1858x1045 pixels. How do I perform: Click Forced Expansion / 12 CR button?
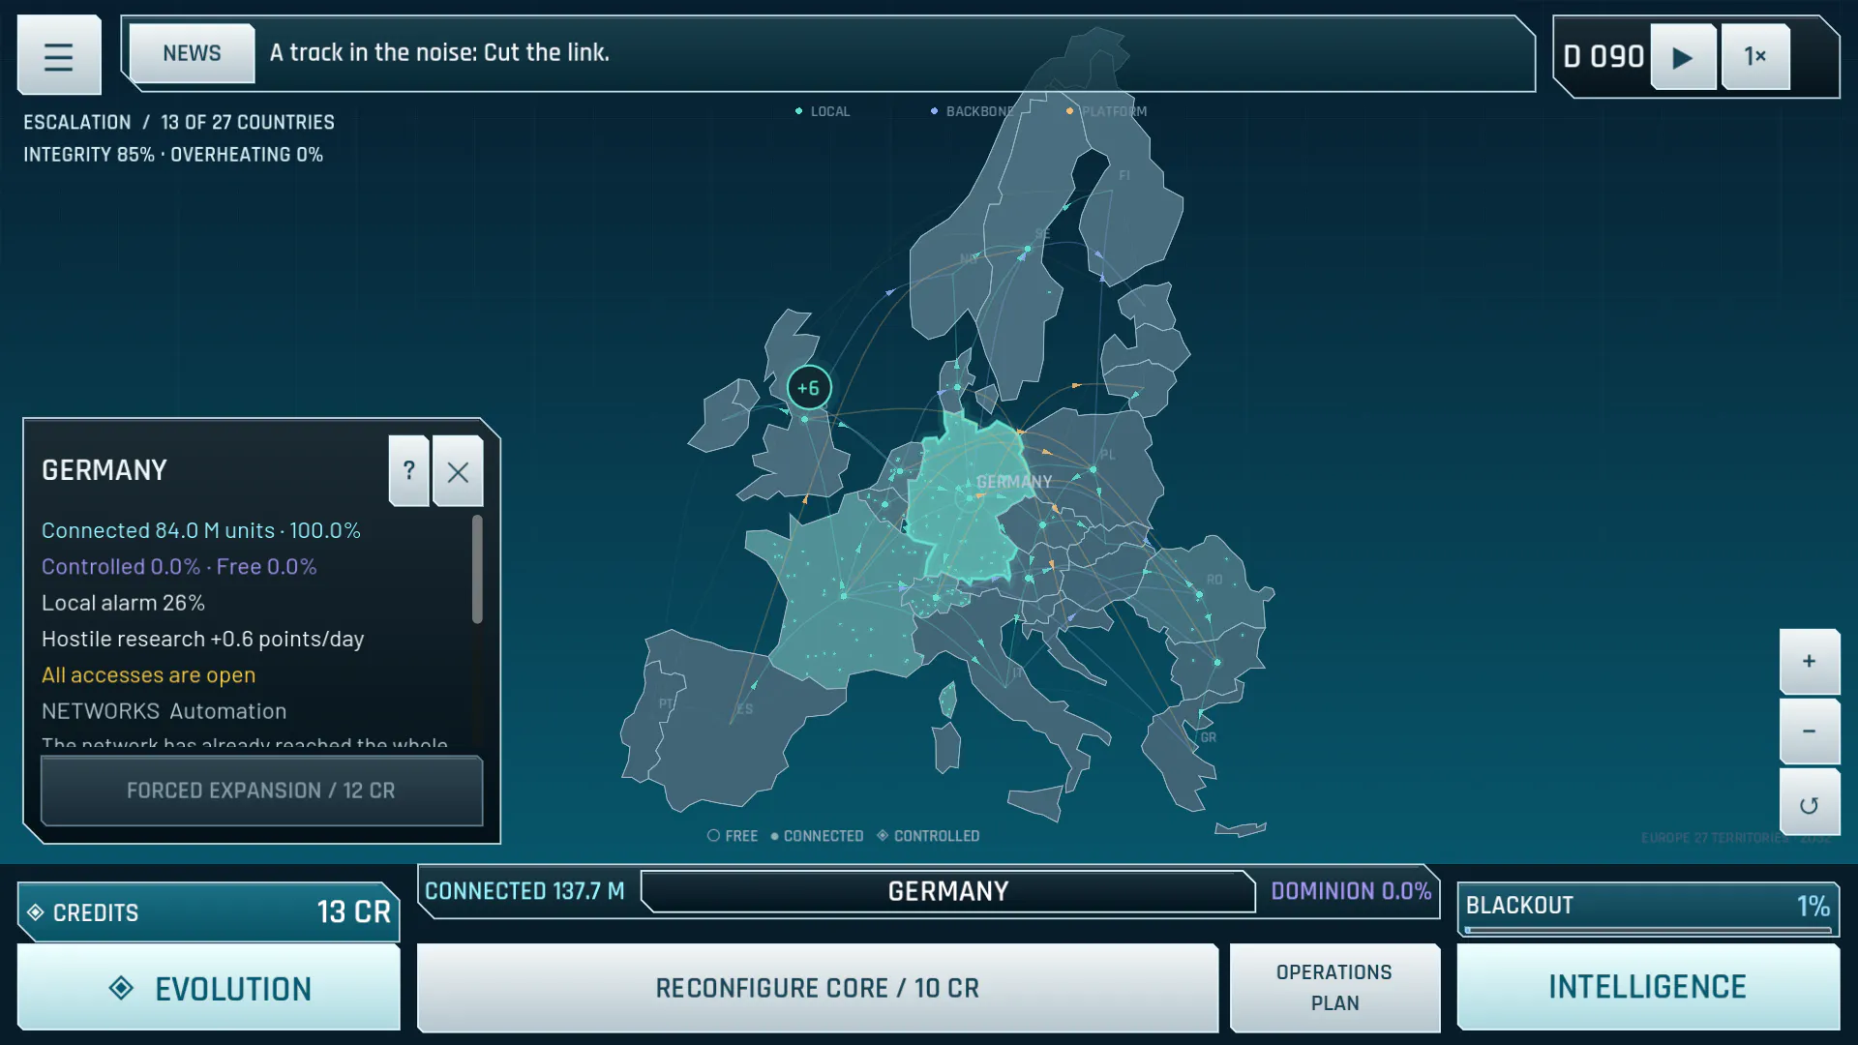click(261, 791)
